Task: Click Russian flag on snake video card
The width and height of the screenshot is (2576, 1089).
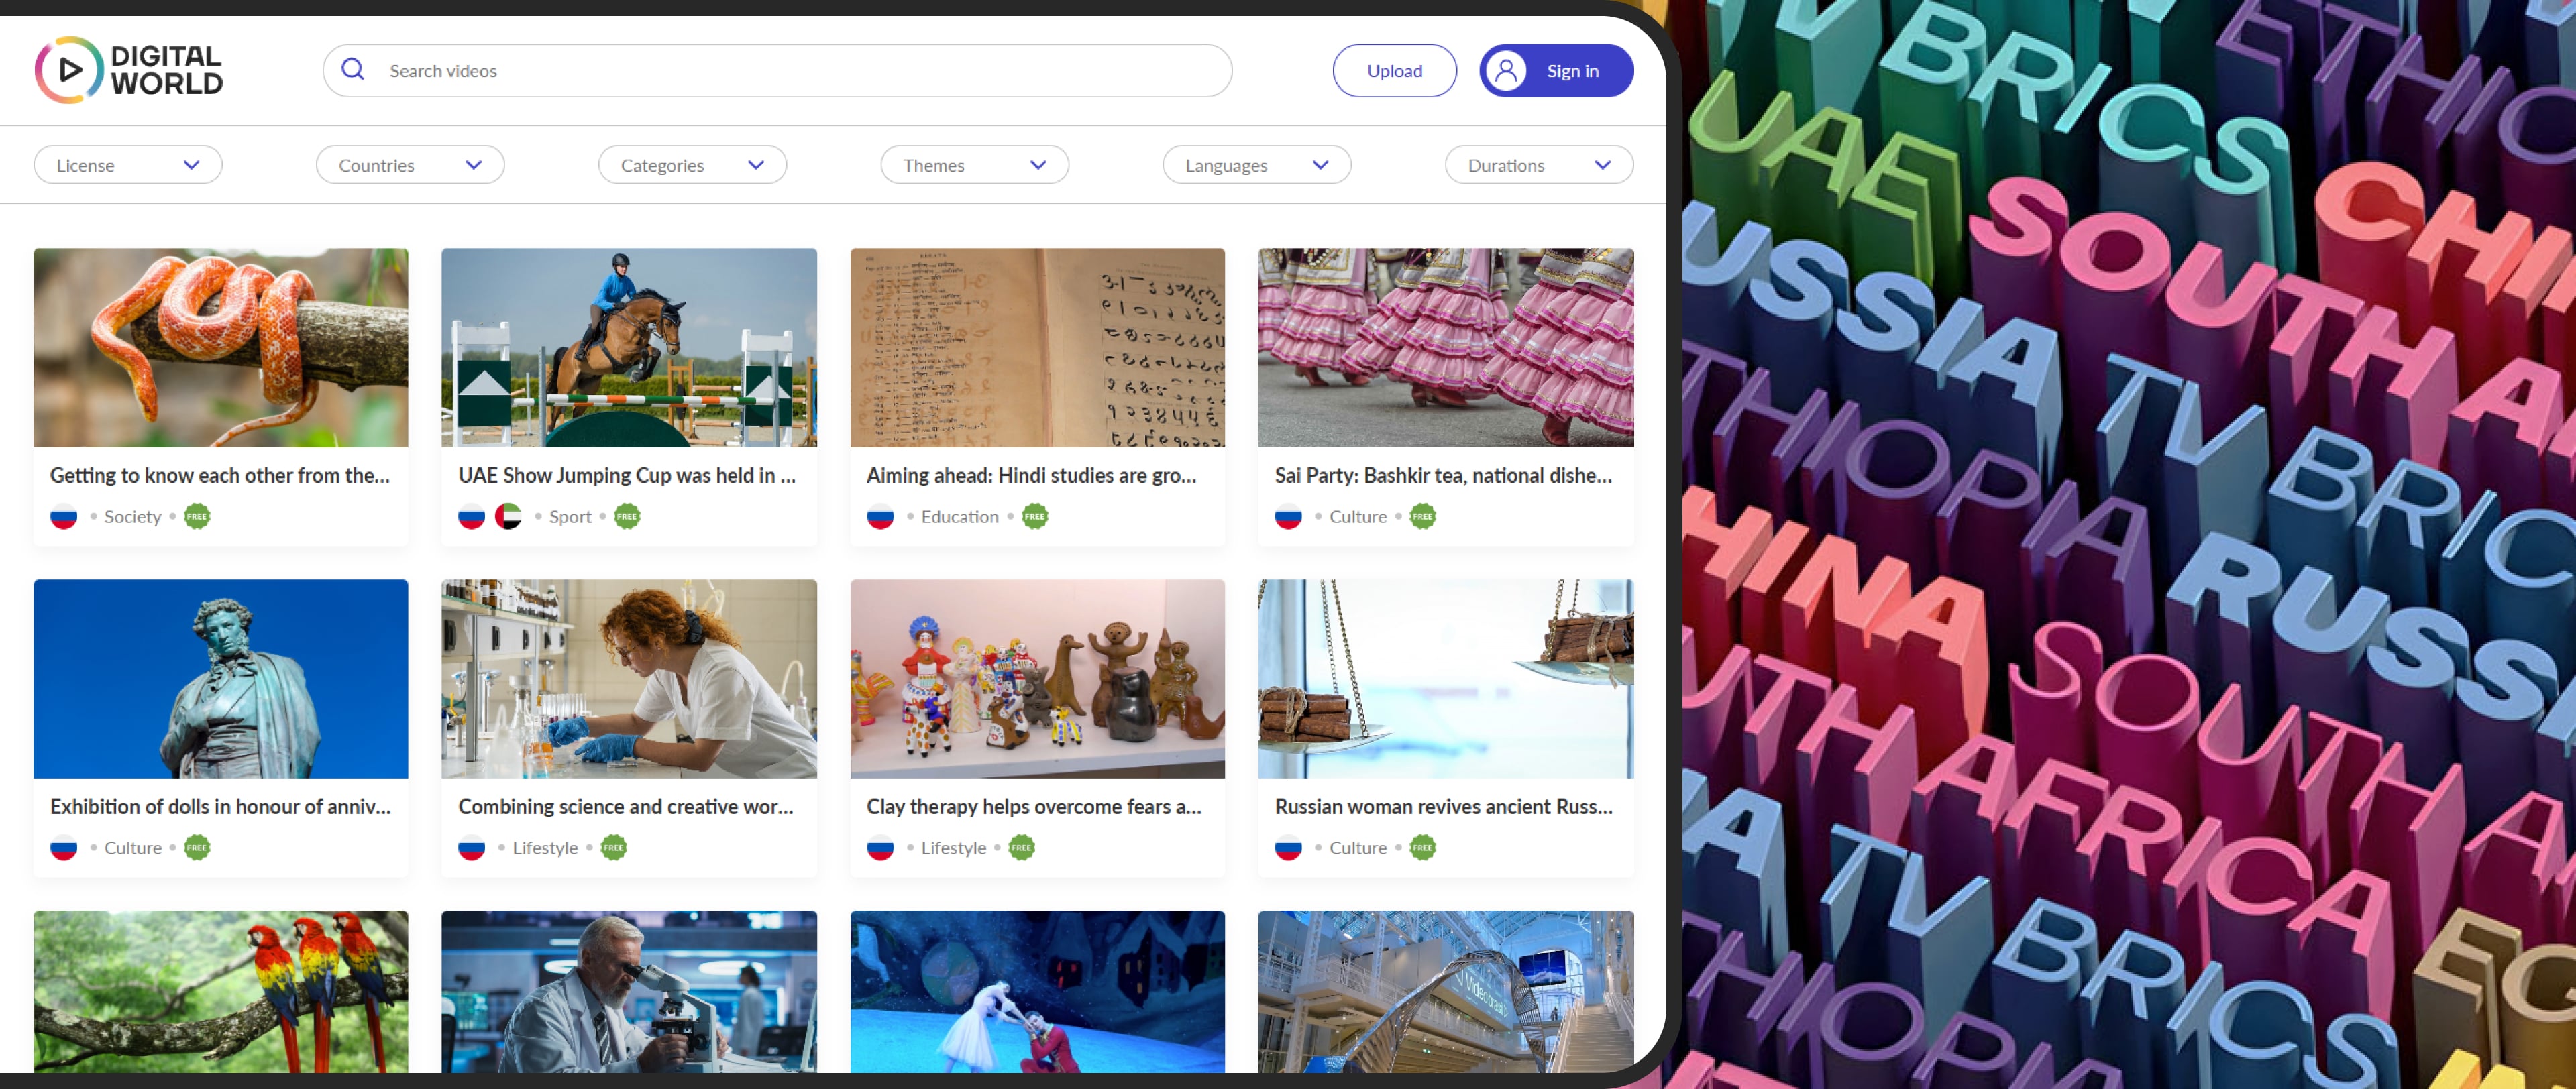Action: (64, 517)
